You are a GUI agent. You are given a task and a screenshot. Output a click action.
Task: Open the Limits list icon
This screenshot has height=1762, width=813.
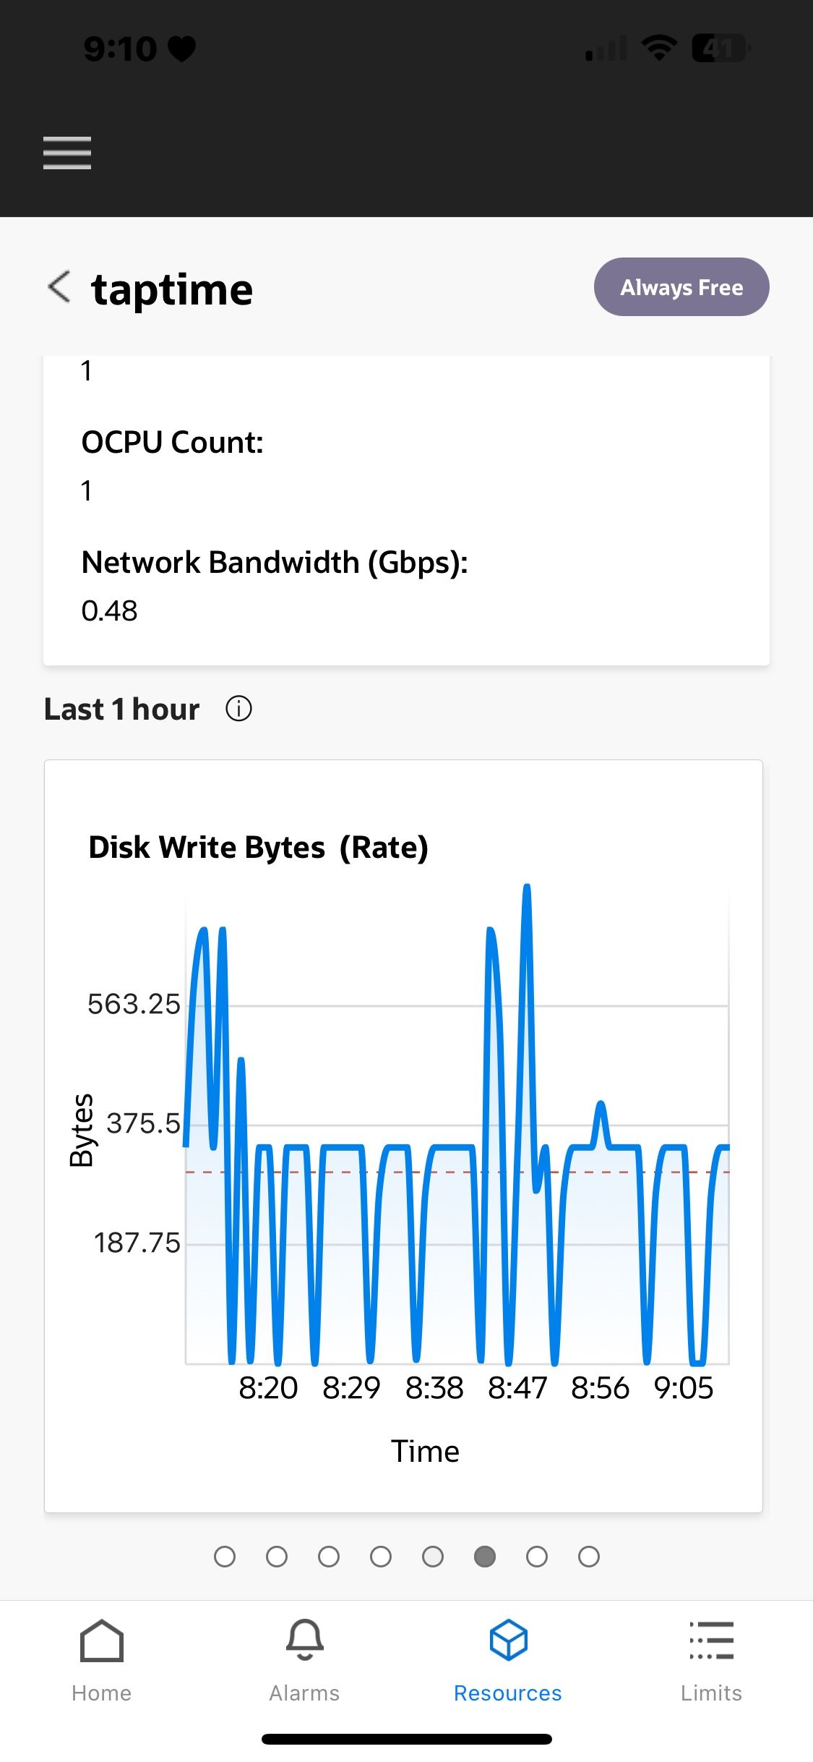[711, 1640]
